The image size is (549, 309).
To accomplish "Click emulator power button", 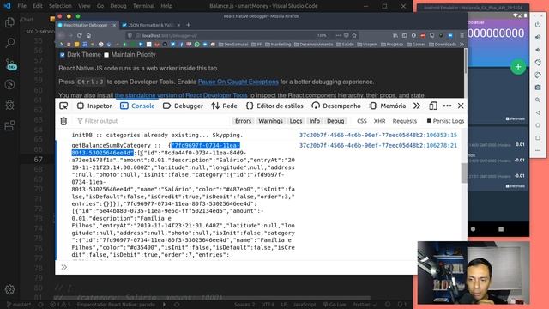I will click(x=538, y=25).
